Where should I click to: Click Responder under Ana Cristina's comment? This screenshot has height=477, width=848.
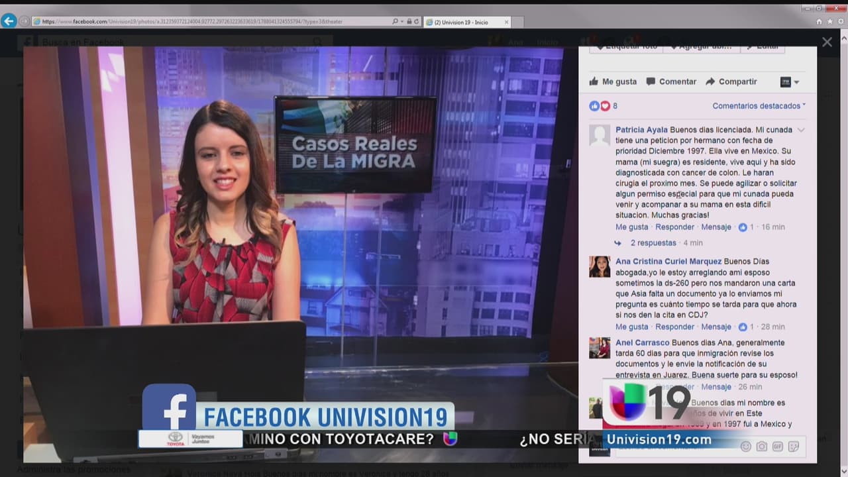click(675, 327)
